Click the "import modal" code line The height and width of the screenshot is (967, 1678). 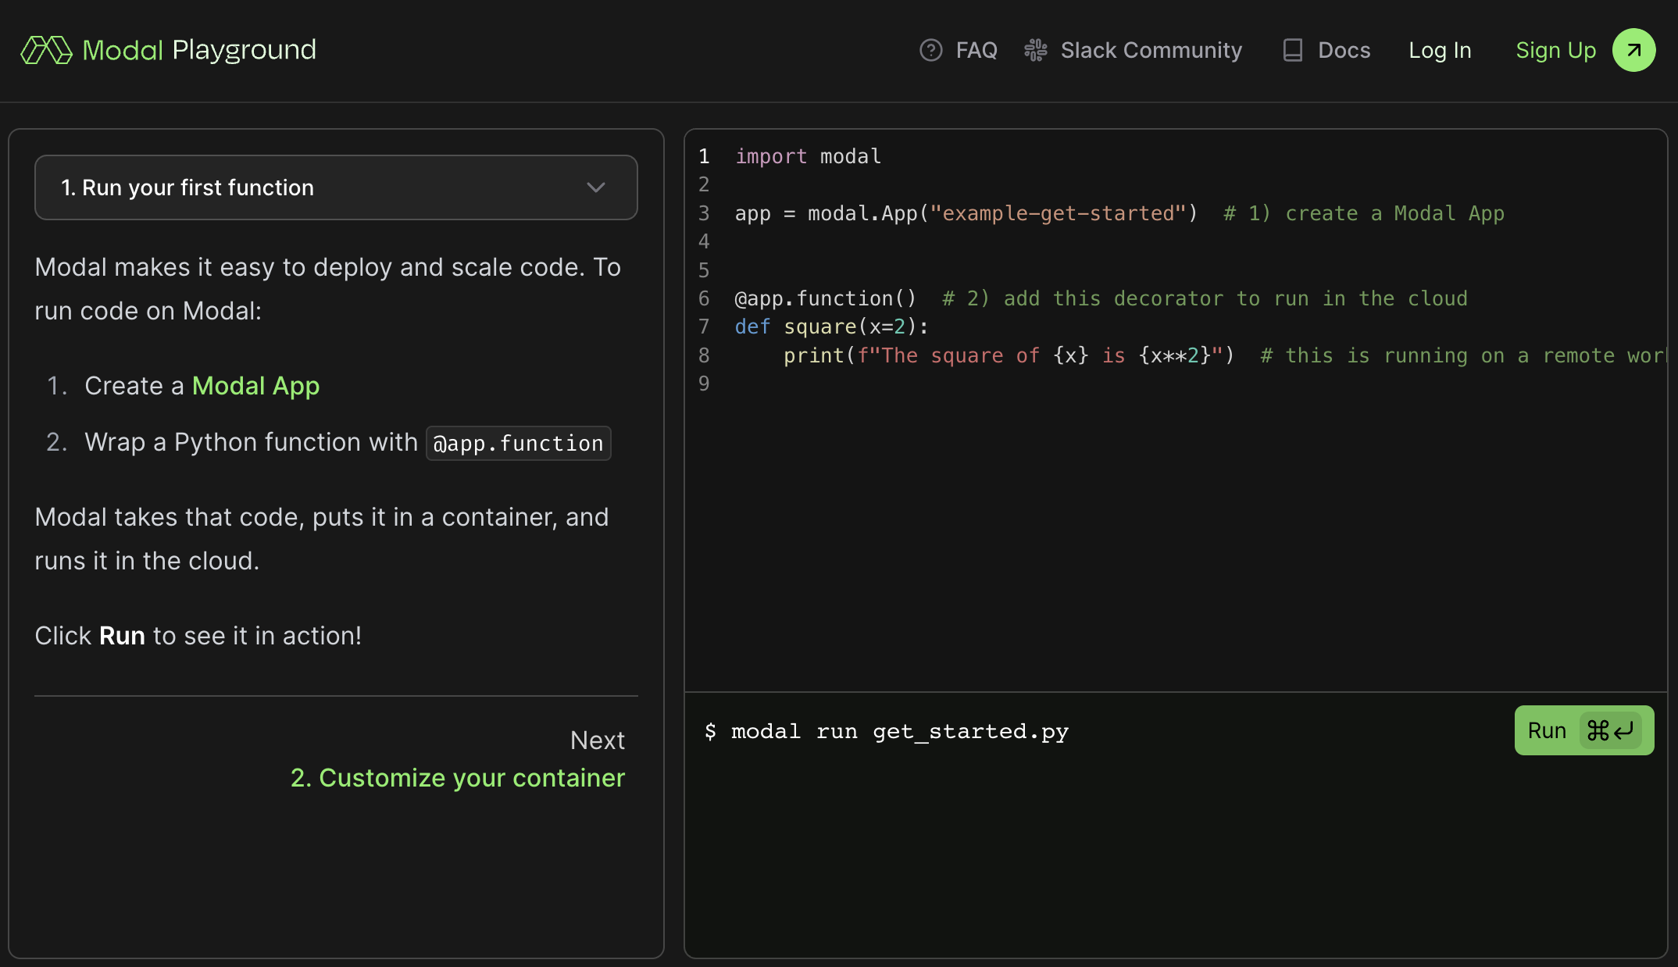808,156
